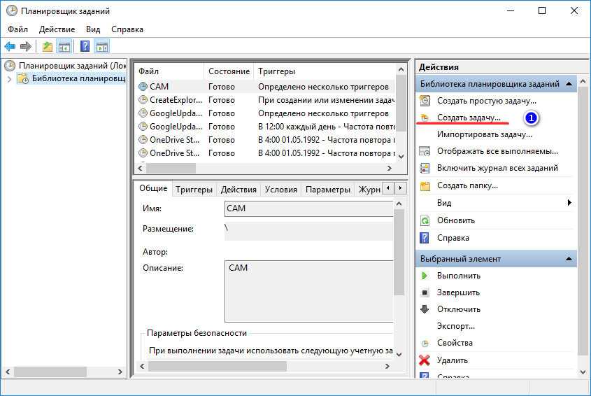Click the 'Создать папку...' folder icon
This screenshot has width=591, height=396.
[425, 185]
